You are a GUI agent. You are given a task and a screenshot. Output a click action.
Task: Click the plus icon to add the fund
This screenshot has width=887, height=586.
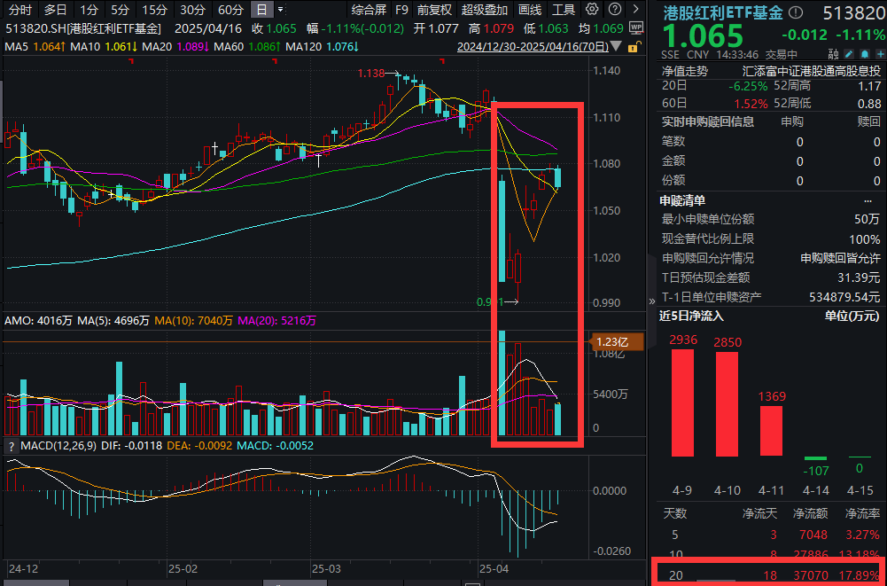(x=882, y=53)
